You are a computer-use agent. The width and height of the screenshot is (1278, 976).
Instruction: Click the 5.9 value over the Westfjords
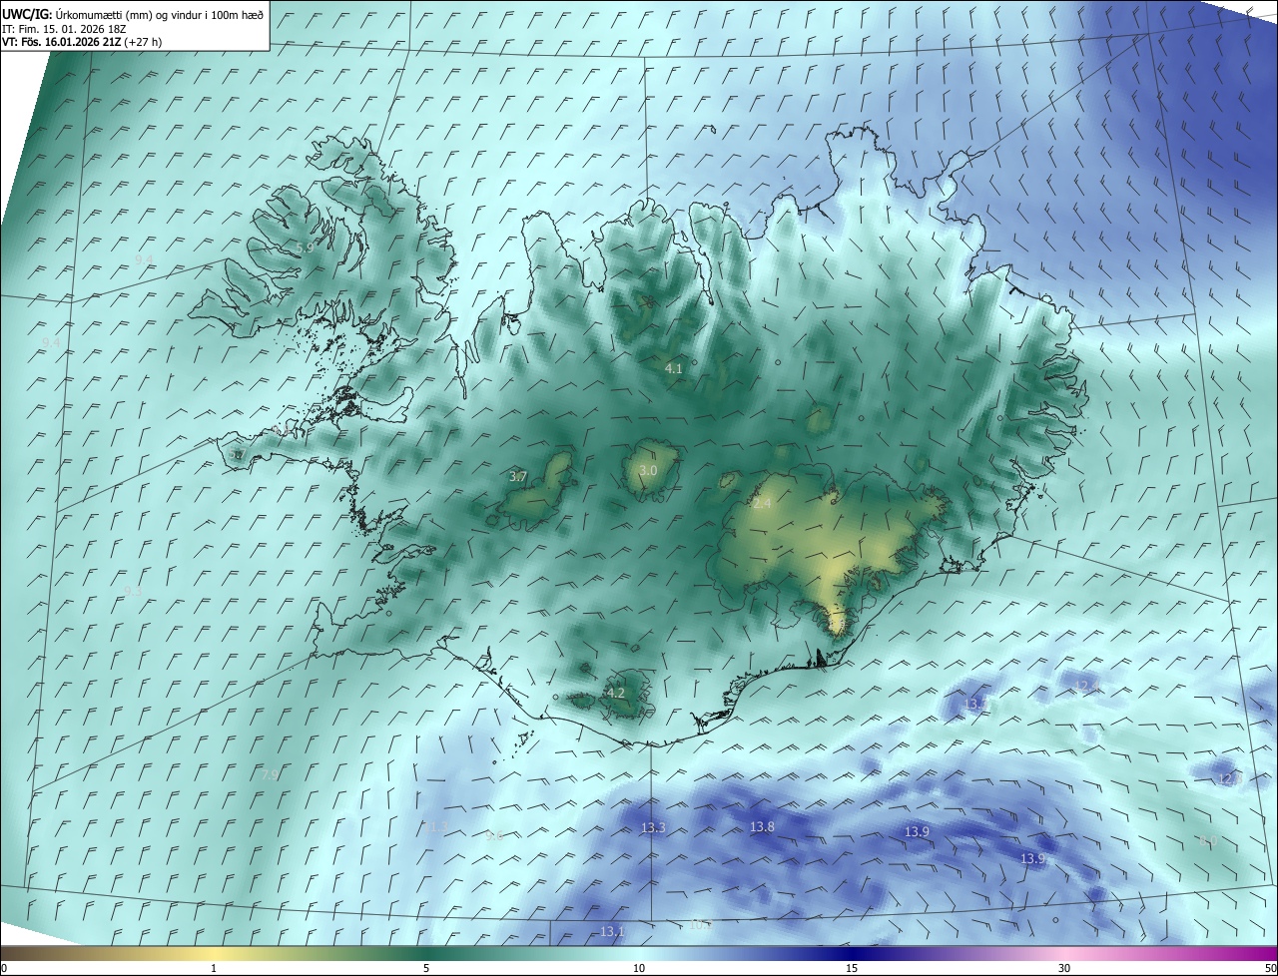305,246
